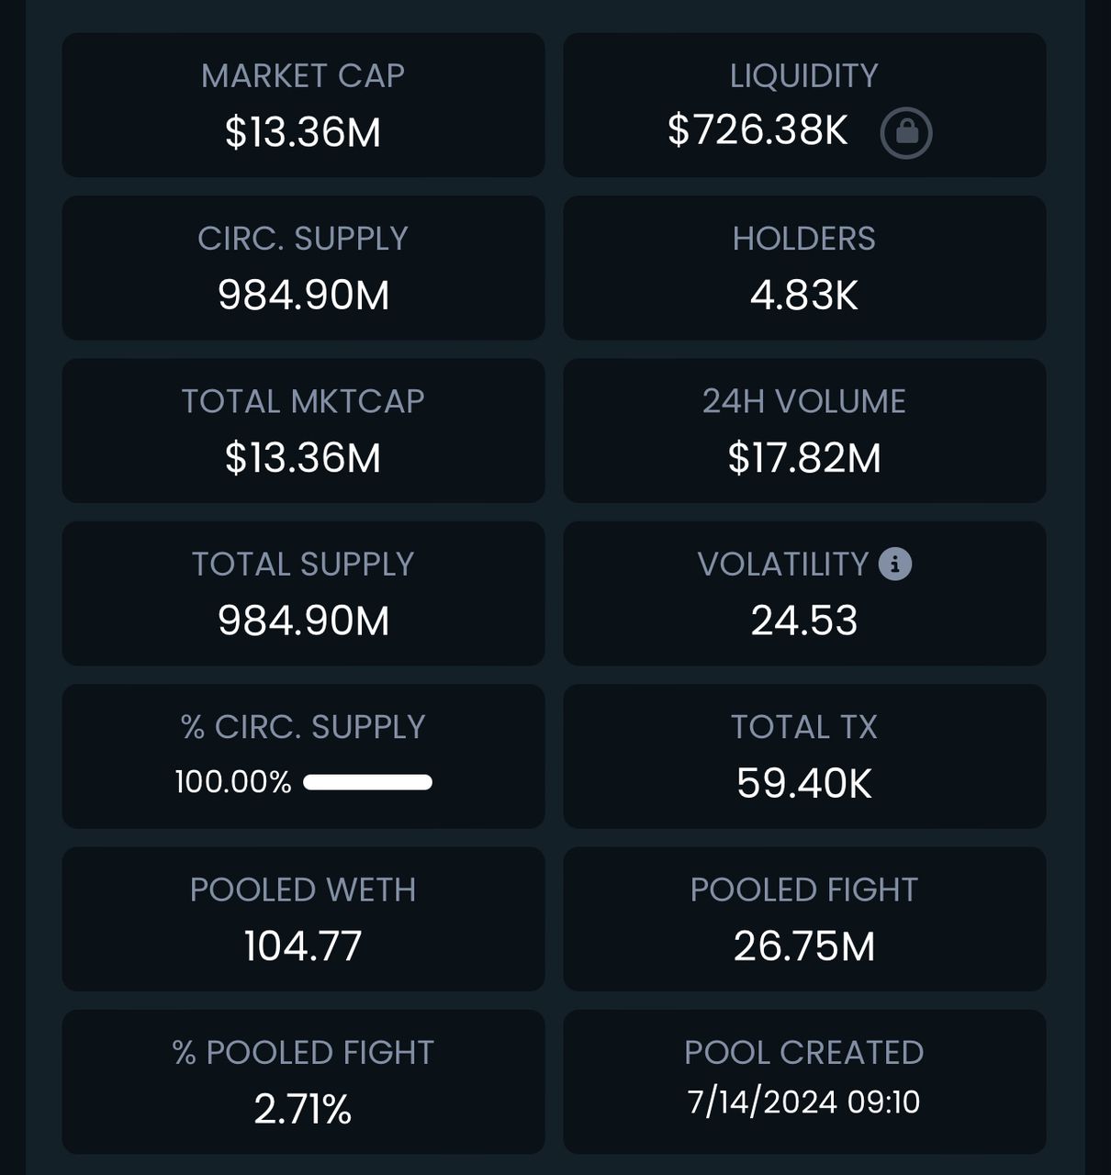The image size is (1111, 1175).
Task: Select the Liquidity $726.38K value
Action: tap(757, 130)
